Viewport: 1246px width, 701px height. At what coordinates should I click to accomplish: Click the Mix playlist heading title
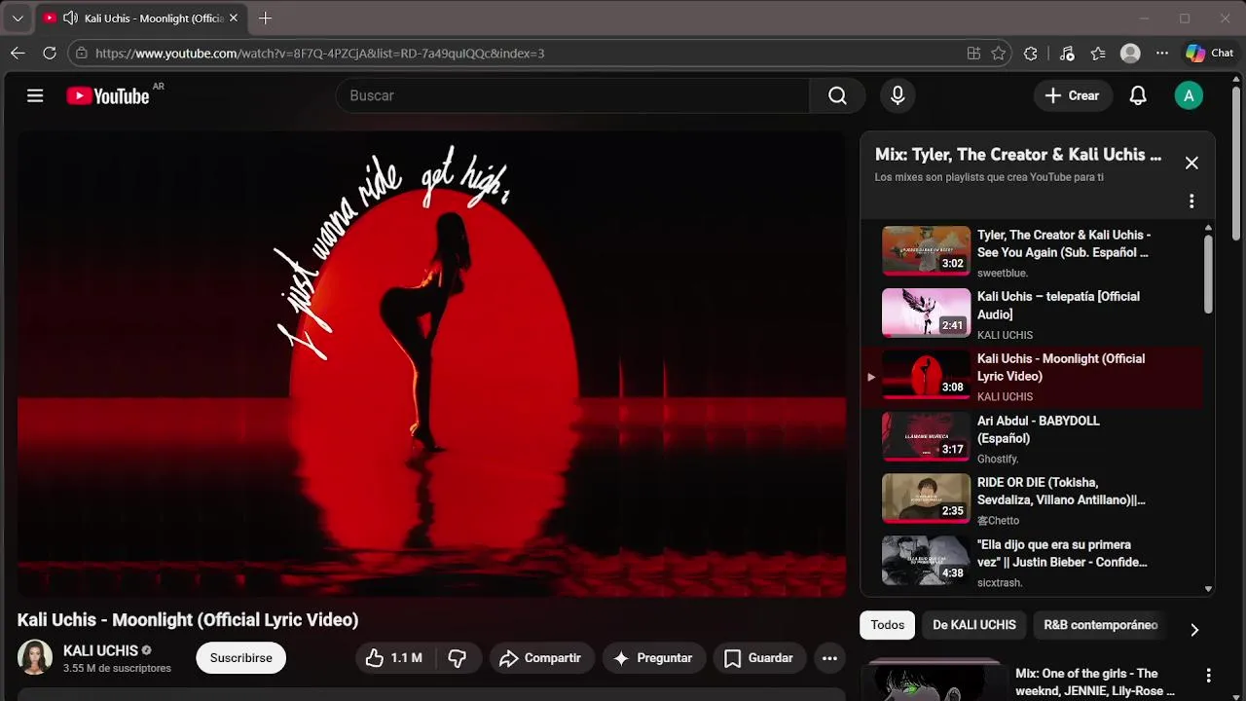coord(1018,155)
